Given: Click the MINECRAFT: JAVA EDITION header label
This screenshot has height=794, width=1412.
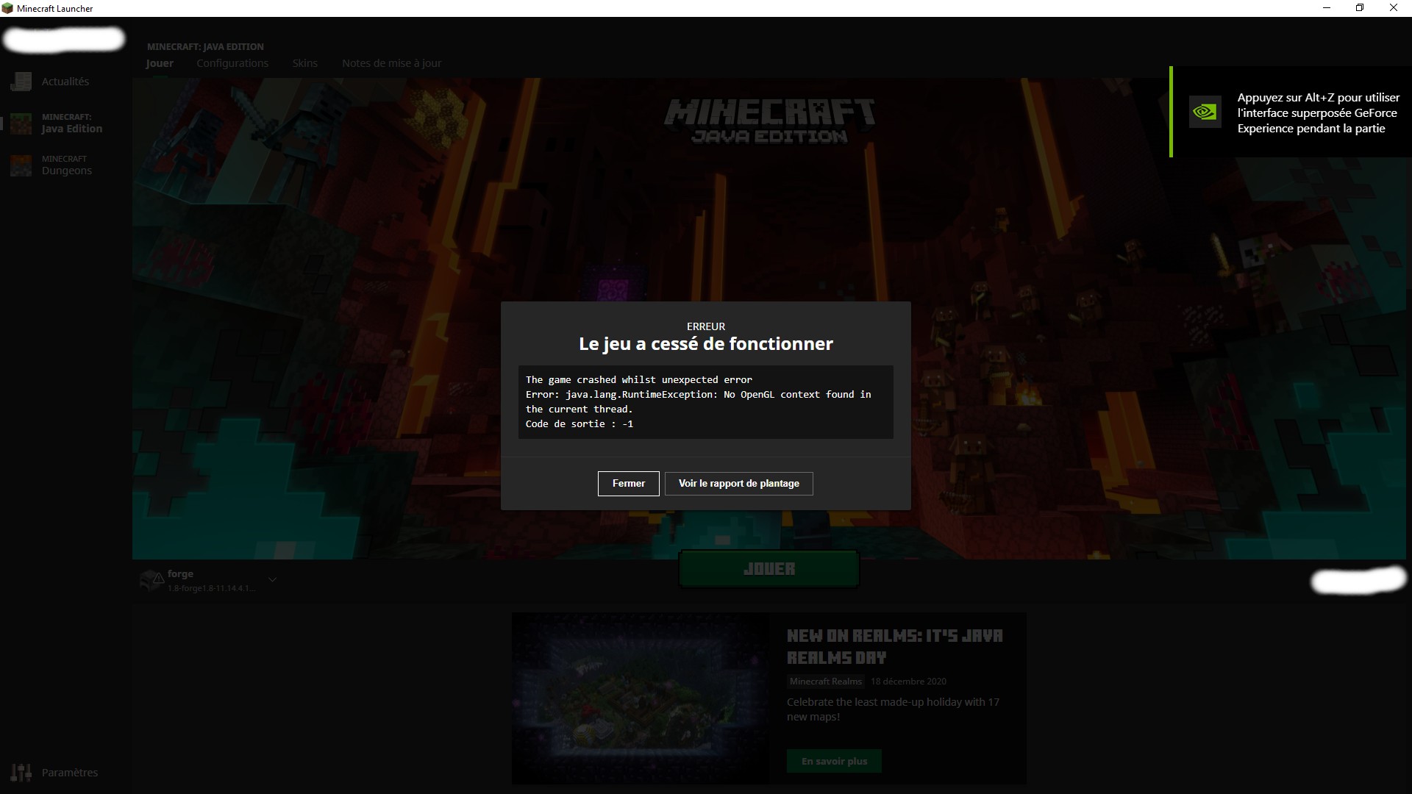Looking at the screenshot, I should [205, 47].
